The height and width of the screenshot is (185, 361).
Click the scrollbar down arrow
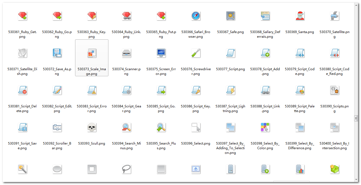tap(356, 180)
